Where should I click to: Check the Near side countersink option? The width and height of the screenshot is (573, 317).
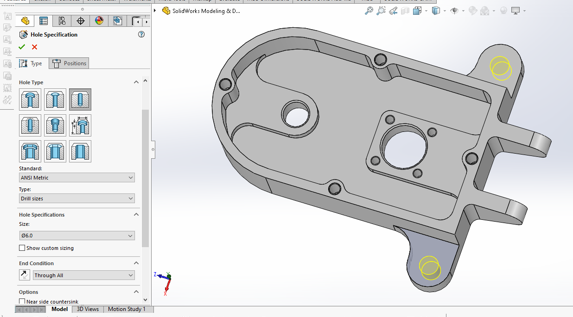(22, 302)
